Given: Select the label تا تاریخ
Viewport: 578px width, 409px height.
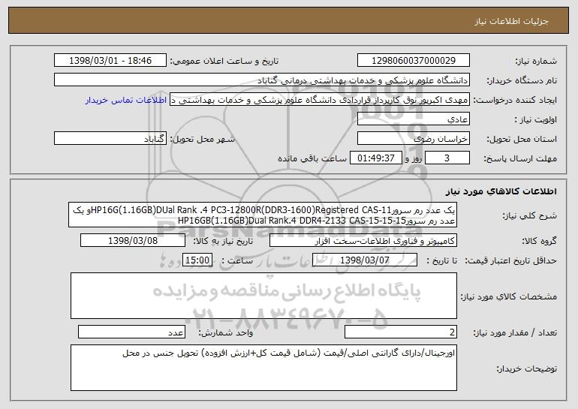Looking at the screenshot, I should 441,260.
